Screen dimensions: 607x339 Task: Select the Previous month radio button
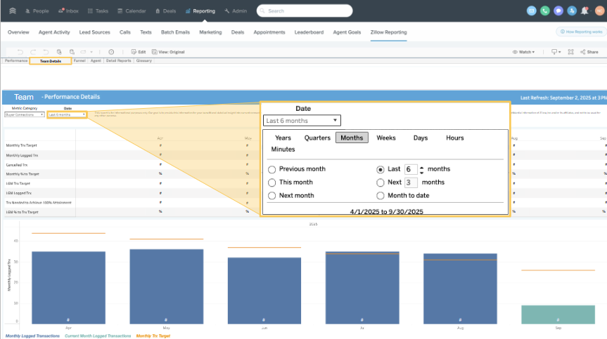tap(271, 169)
